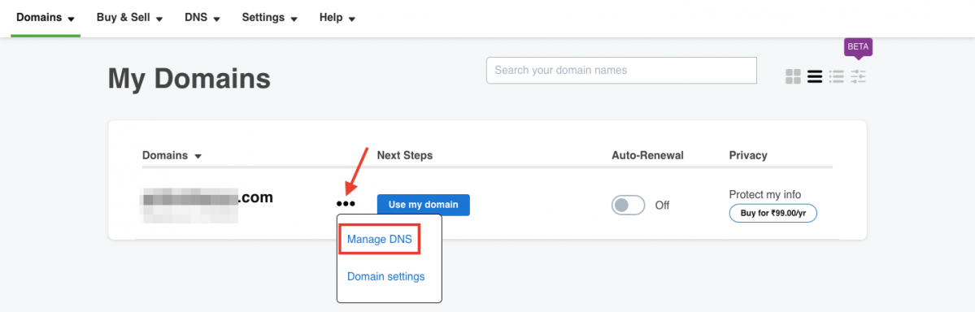Click the Off label beside the switch

coord(662,205)
